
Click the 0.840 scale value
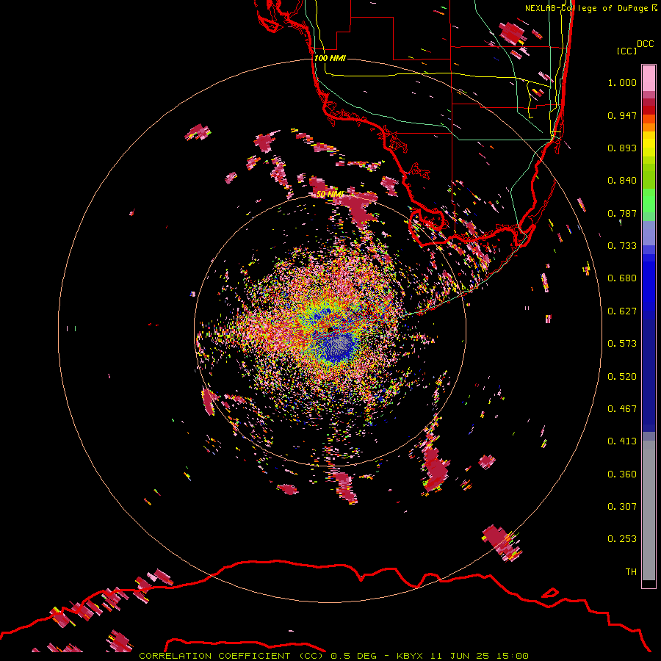tap(622, 181)
